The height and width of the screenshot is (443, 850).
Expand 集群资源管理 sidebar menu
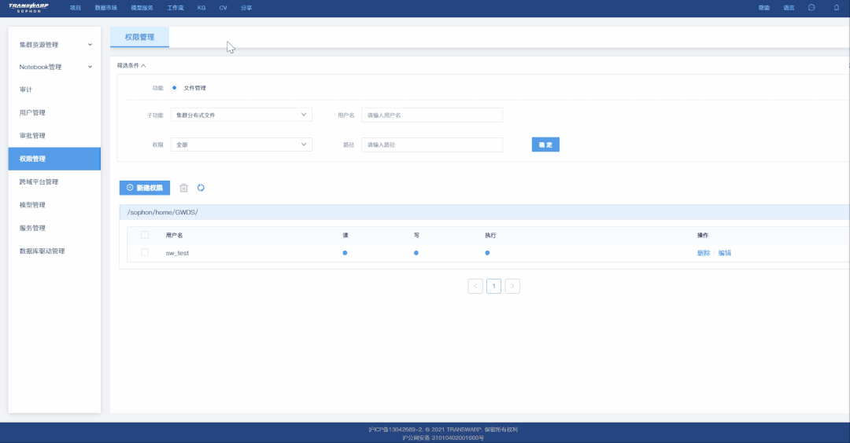55,45
